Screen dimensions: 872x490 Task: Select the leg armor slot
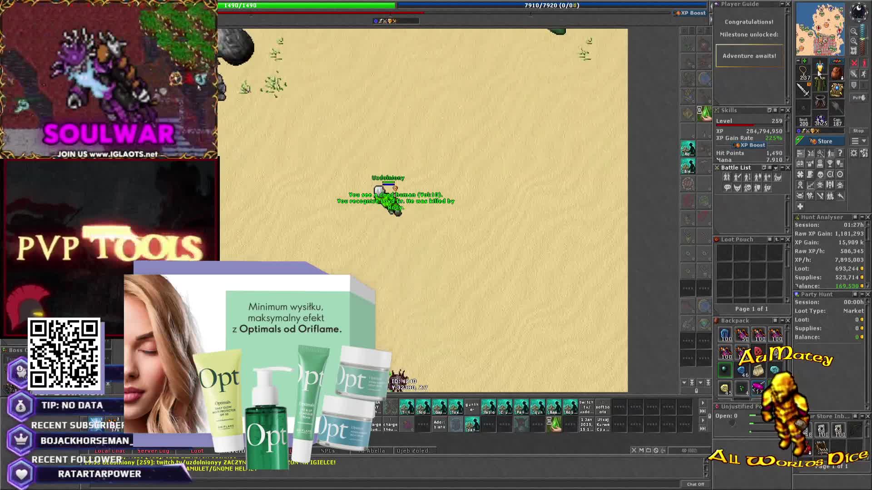click(820, 102)
